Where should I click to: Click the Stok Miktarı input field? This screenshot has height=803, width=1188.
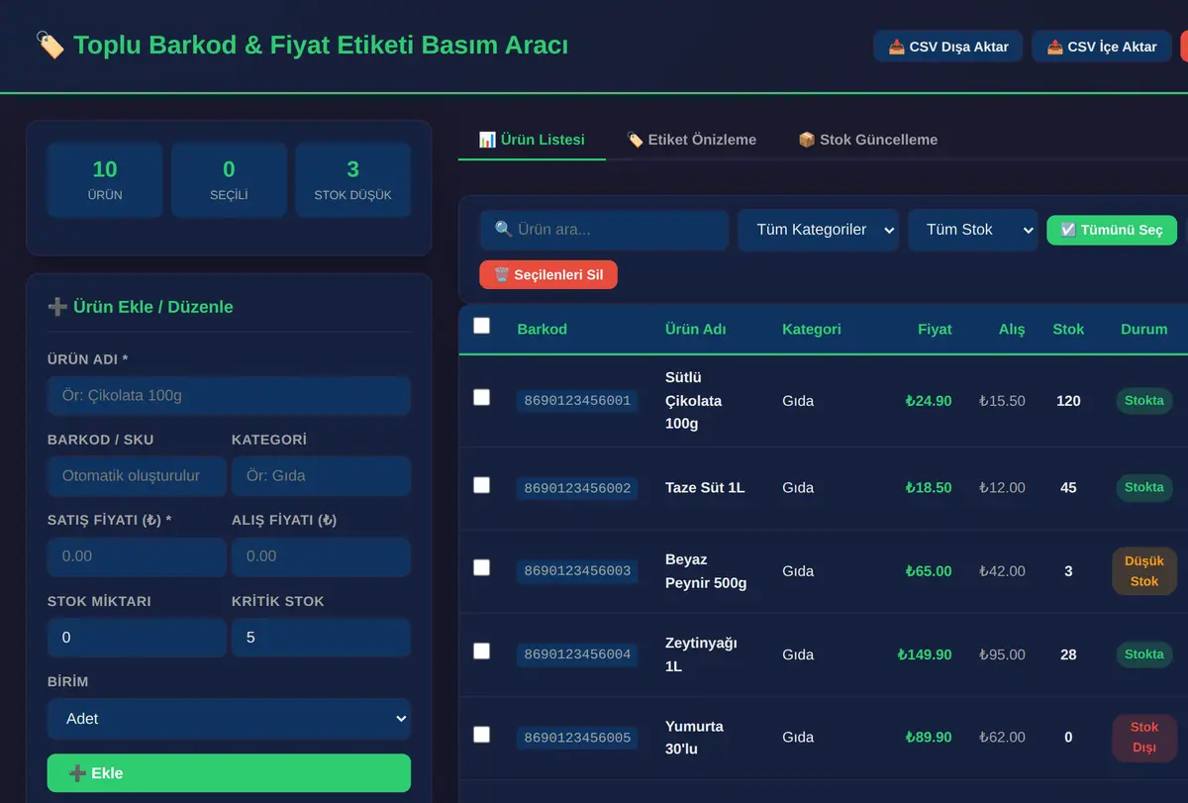tap(137, 638)
